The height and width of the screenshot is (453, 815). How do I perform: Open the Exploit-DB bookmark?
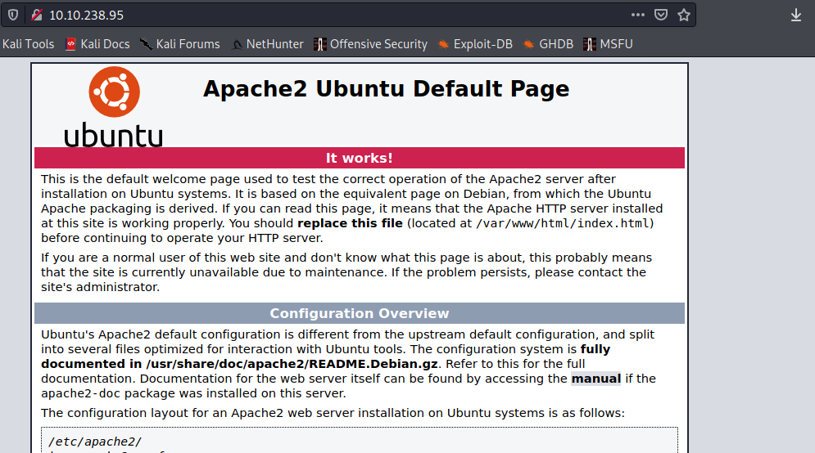point(475,44)
